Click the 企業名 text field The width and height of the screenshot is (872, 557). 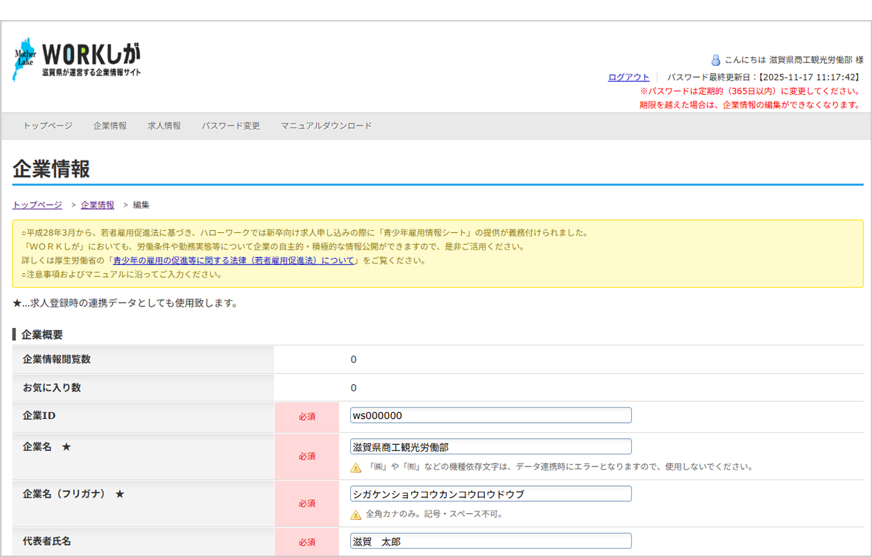point(490,447)
